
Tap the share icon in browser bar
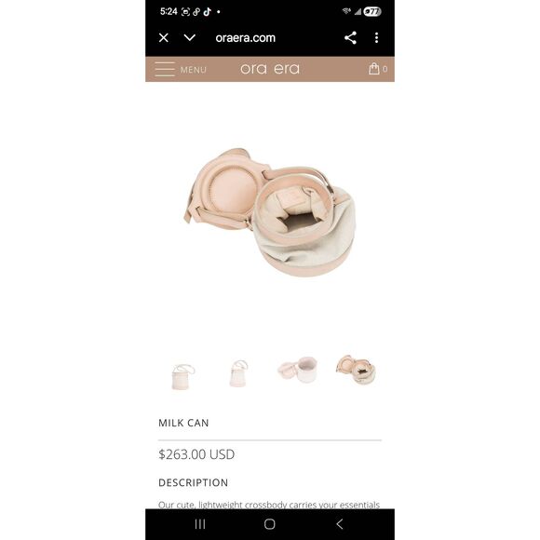pyautogui.click(x=350, y=37)
